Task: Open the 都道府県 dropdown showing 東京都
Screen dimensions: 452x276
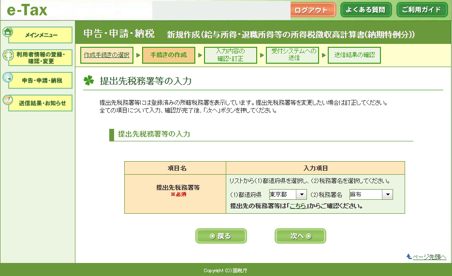Action: pyautogui.click(x=288, y=194)
